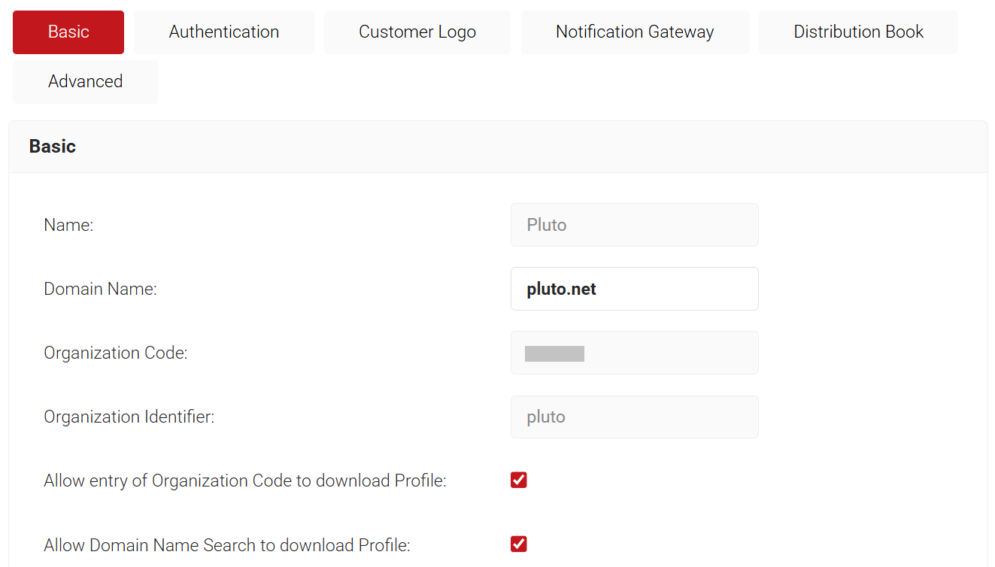The width and height of the screenshot is (995, 567).
Task: Open the Notification Gateway tab
Action: coord(635,32)
